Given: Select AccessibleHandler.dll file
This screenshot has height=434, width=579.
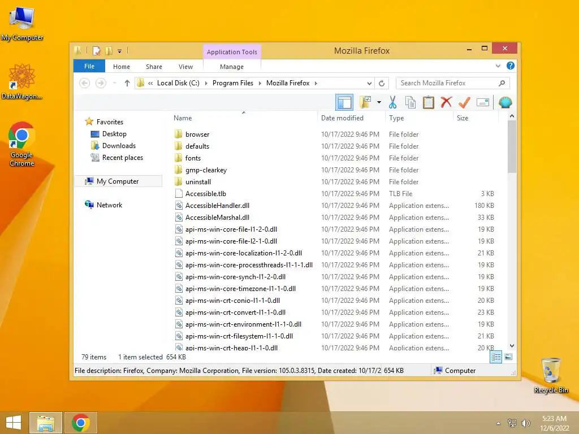Looking at the screenshot, I should coord(217,206).
